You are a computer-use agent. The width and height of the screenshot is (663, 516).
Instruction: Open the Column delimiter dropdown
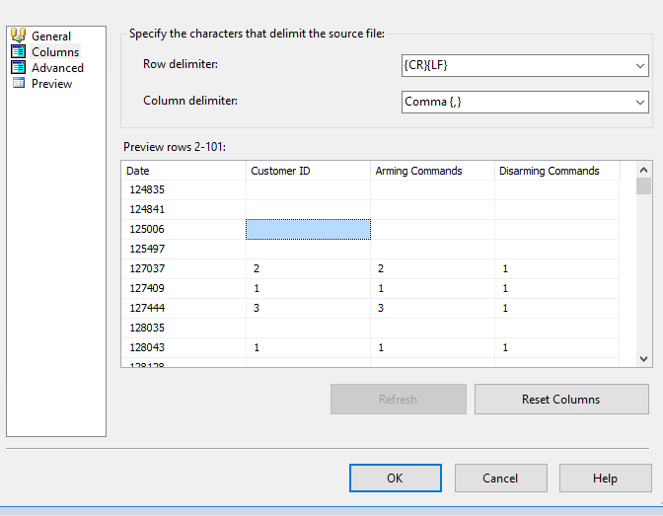(639, 103)
